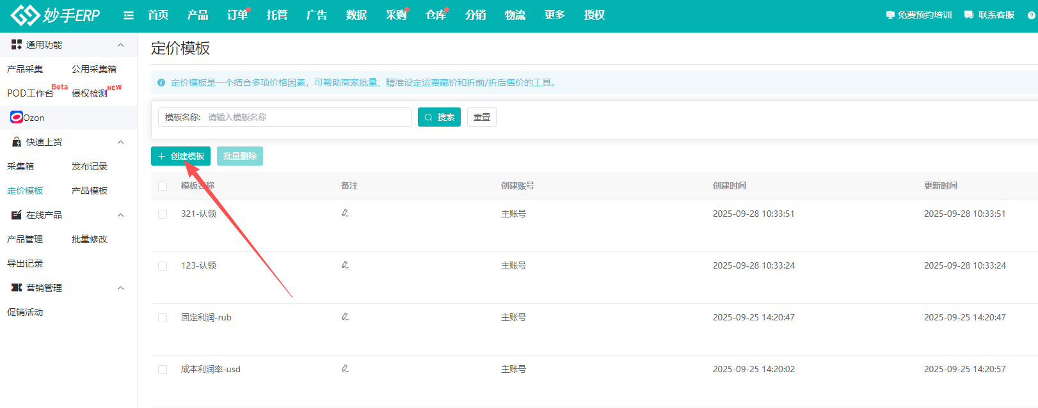Screen dimensions: 1038x408
Task: Check the select-all checkbox in table header
Action: coord(163,186)
